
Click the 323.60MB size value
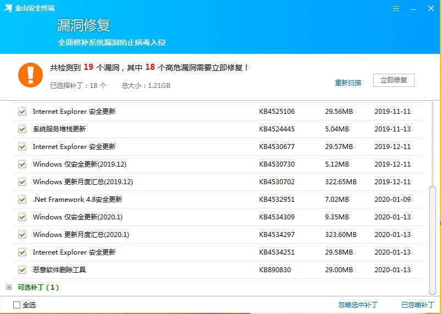[x=340, y=235]
